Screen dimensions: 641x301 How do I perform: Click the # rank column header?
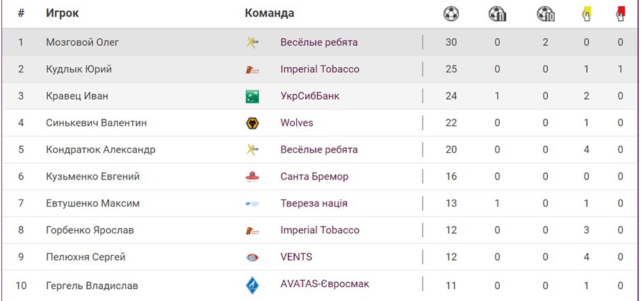coord(21,13)
